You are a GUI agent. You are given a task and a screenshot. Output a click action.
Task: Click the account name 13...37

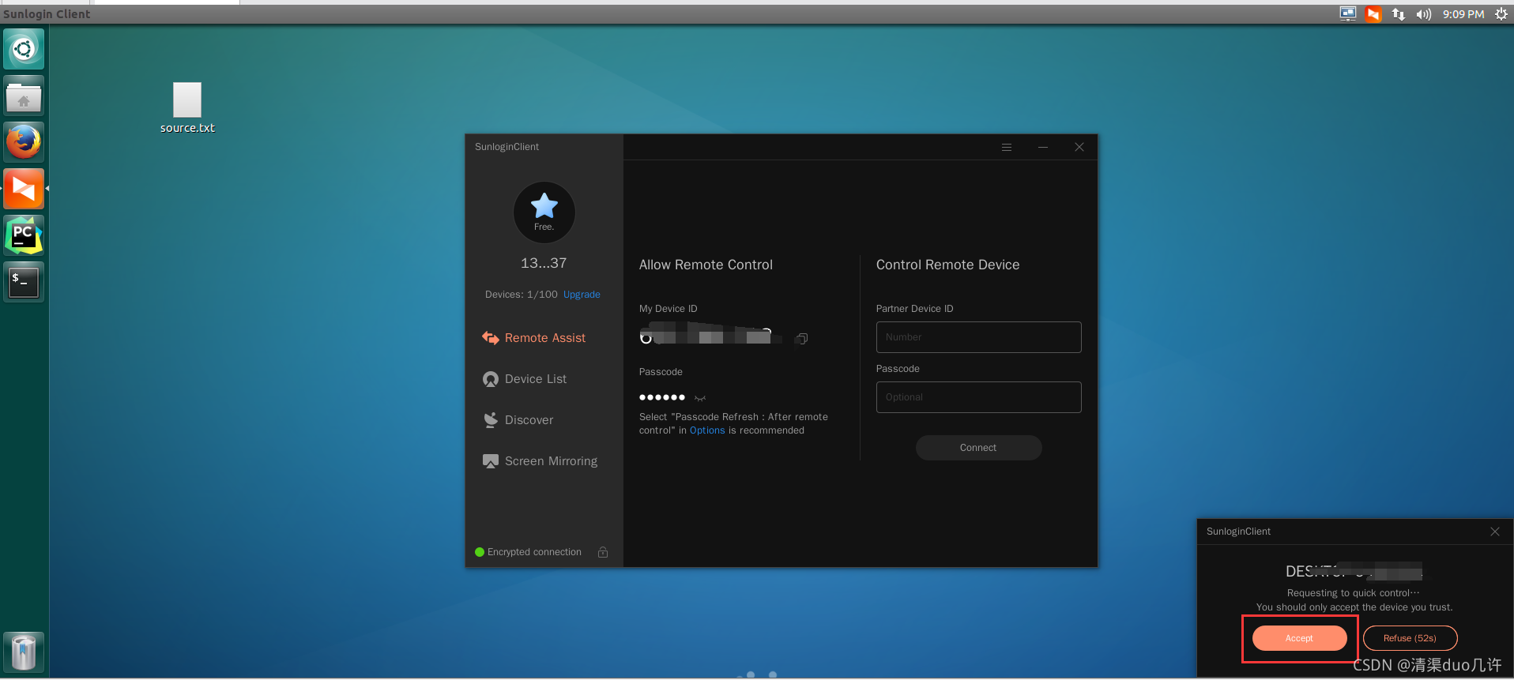tap(544, 263)
